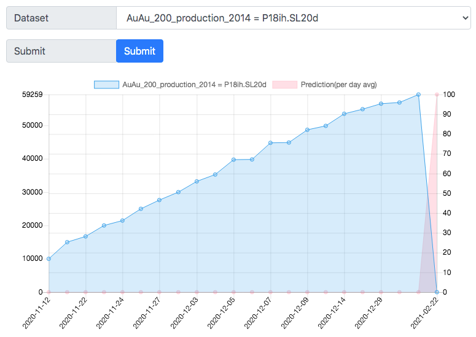
Task: Click the blue Submit button
Action: coord(139,51)
